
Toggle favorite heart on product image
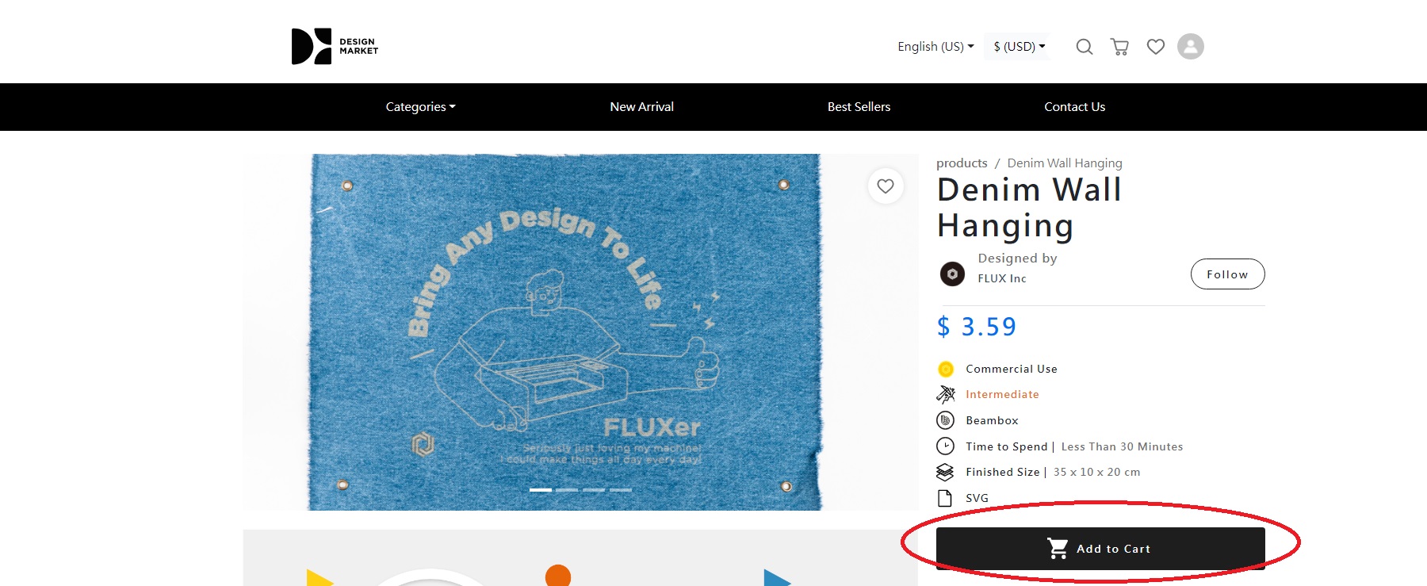click(886, 186)
